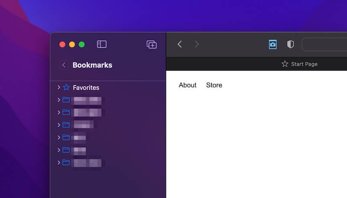Click the address bar field
Screen dimensions: 347x198
point(324,45)
